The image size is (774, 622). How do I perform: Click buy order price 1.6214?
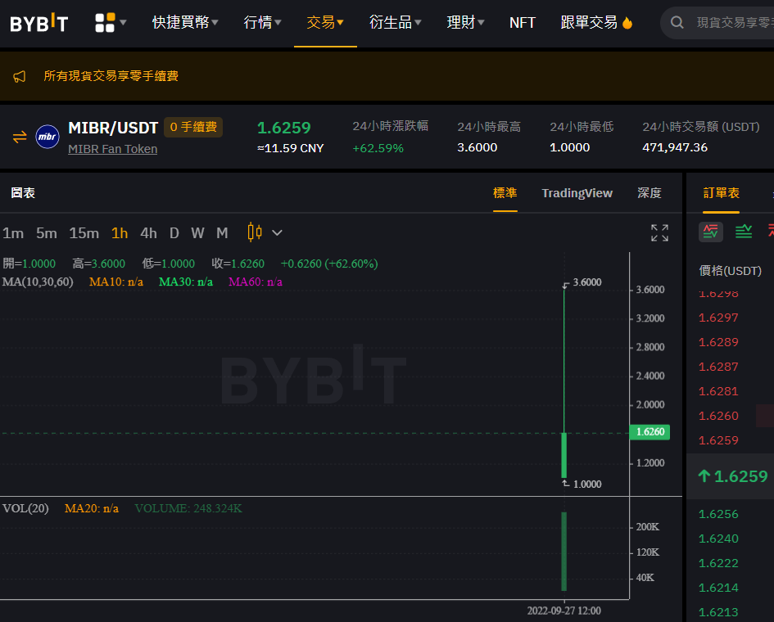(x=718, y=588)
